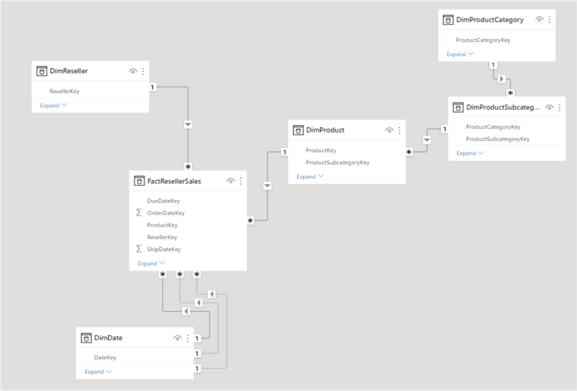This screenshot has width=577, height=391.
Task: Click the DimDate table icon
Action: [86, 338]
